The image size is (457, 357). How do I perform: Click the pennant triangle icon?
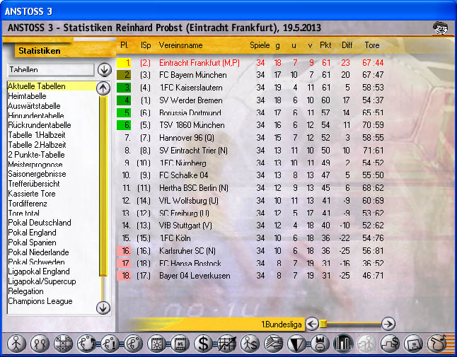point(296,344)
